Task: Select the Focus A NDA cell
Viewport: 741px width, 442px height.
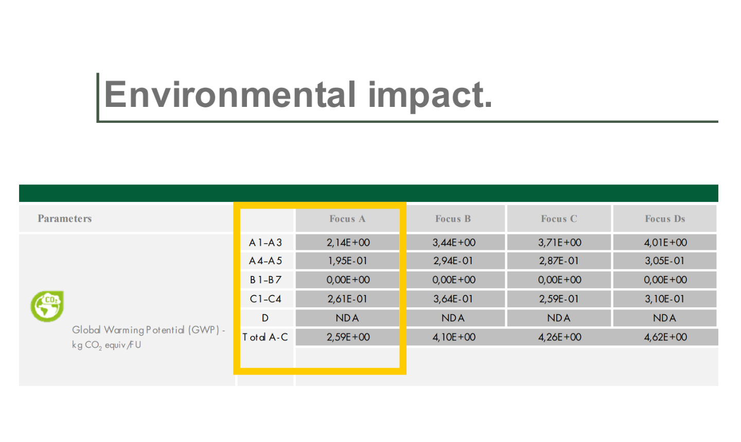Action: pyautogui.click(x=347, y=318)
